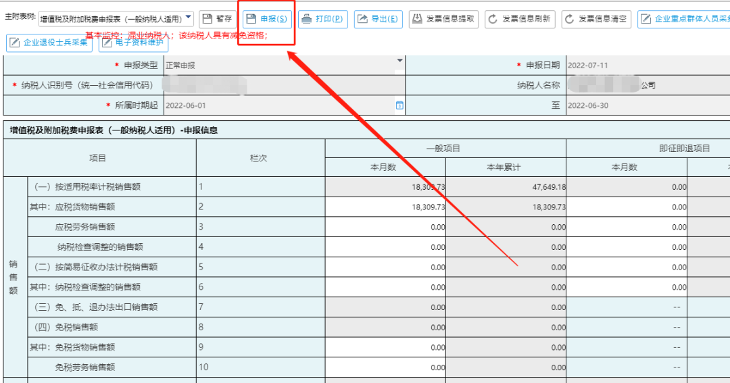
Task: Click the 申报信息 section title
Action: pyautogui.click(x=114, y=130)
